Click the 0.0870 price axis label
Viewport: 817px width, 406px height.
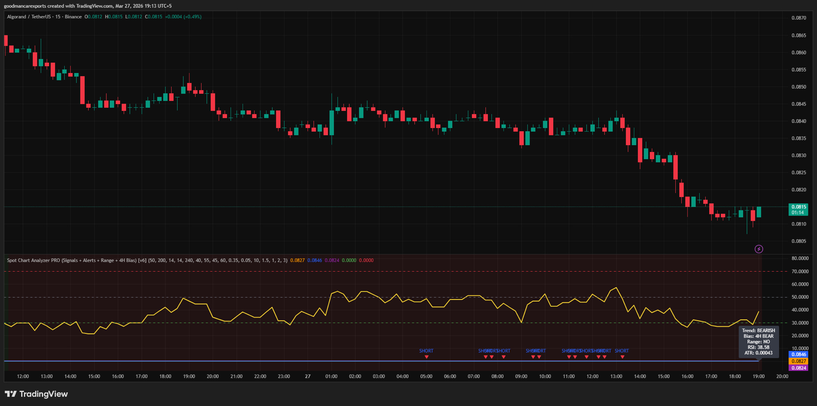[x=799, y=18]
